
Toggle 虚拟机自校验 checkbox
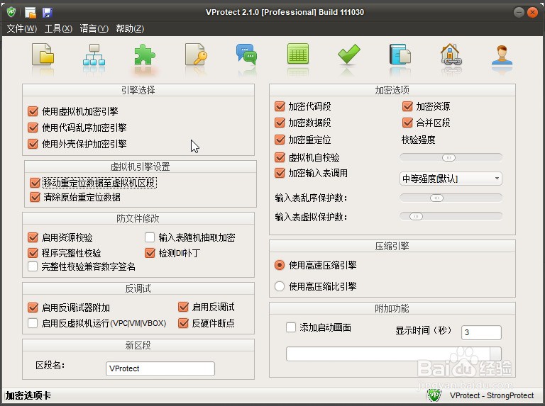click(x=280, y=157)
